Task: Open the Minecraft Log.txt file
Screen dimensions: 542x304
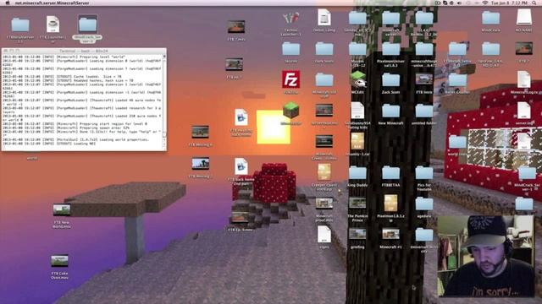Action: click(x=523, y=79)
